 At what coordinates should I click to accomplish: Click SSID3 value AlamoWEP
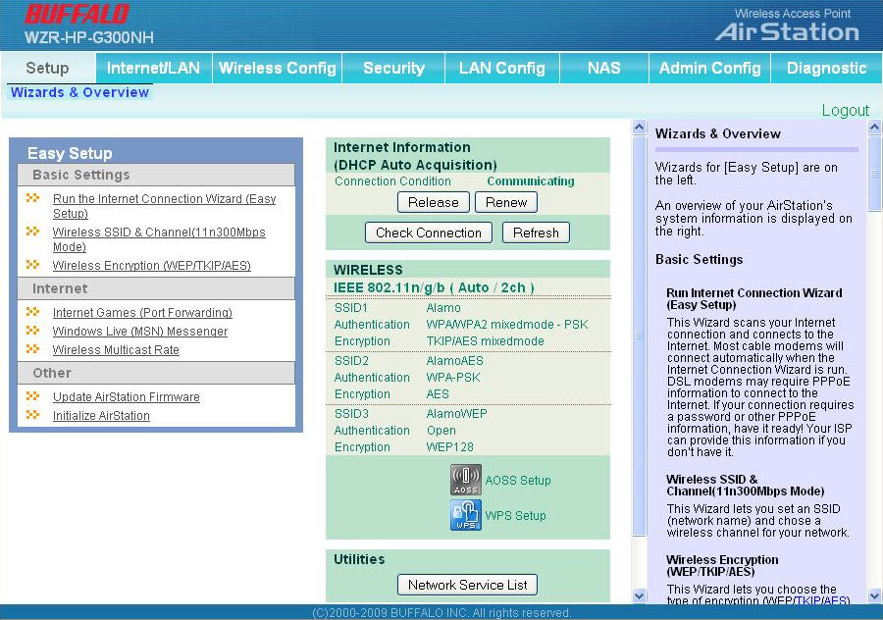[x=456, y=414]
